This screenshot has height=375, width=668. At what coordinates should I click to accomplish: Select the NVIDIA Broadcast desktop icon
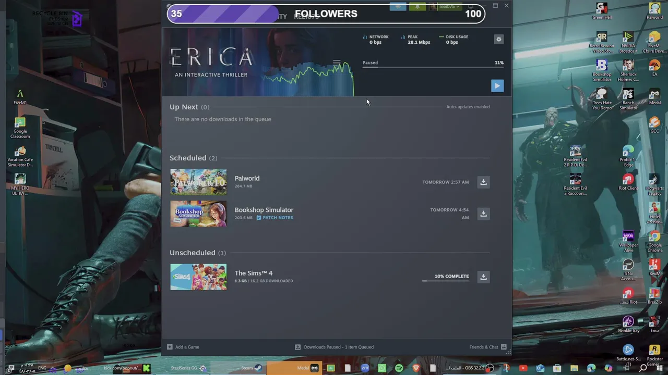[x=628, y=43]
